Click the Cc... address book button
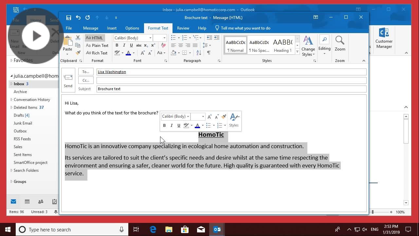The width and height of the screenshot is (419, 236). coord(86,80)
